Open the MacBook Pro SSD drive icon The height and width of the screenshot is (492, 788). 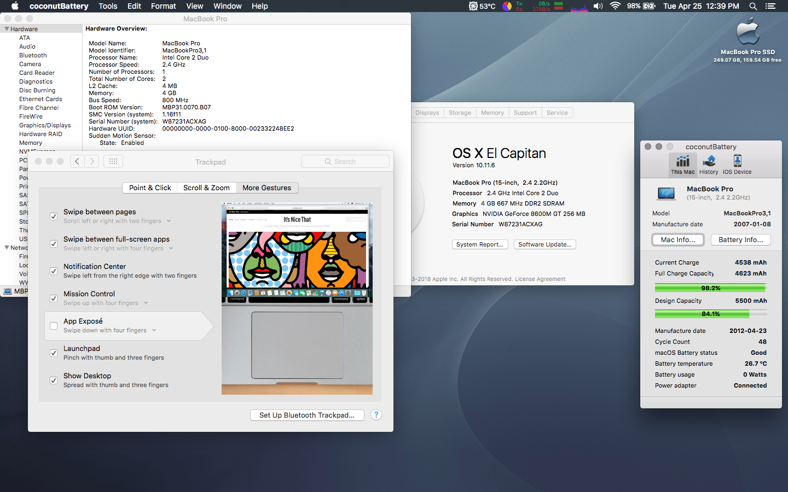pyautogui.click(x=748, y=34)
